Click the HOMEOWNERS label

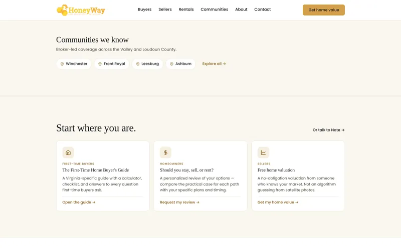[171, 164]
